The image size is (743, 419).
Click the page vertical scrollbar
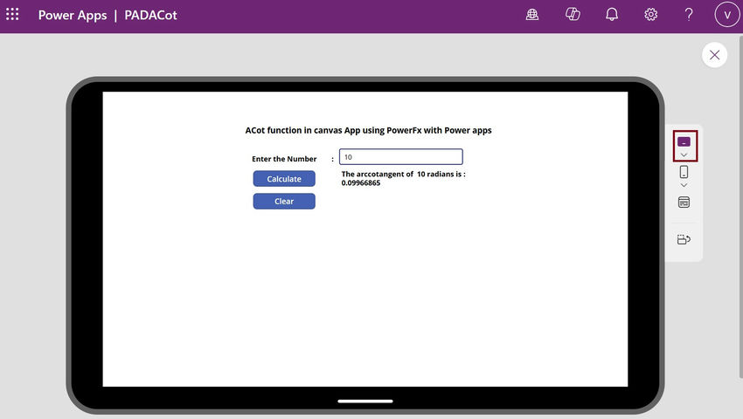pos(740,206)
